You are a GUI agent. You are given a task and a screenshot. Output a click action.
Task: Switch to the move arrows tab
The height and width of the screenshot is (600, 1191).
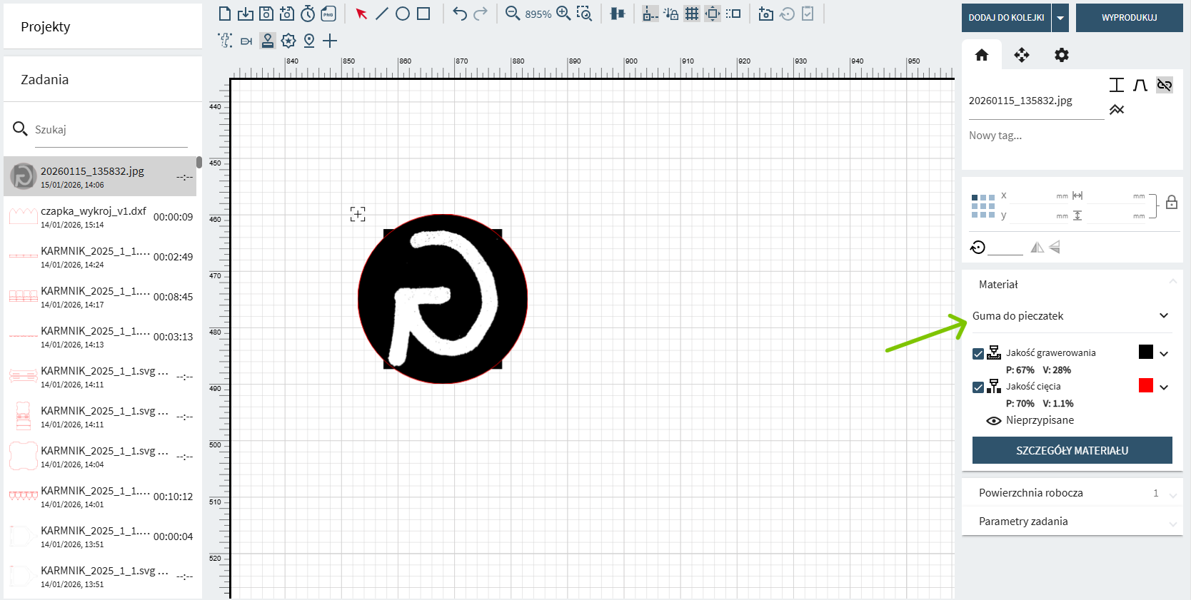click(x=1022, y=55)
